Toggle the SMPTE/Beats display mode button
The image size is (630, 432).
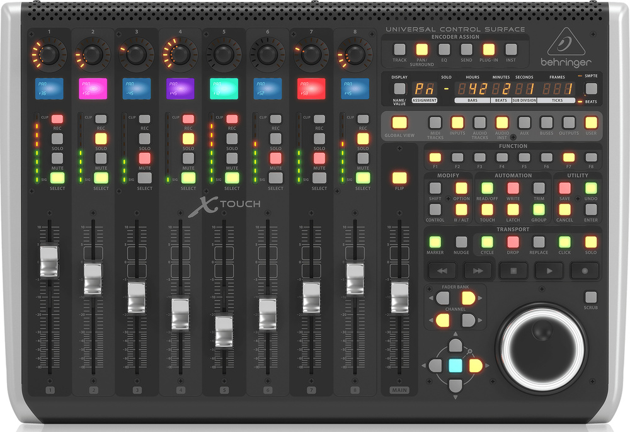click(590, 89)
